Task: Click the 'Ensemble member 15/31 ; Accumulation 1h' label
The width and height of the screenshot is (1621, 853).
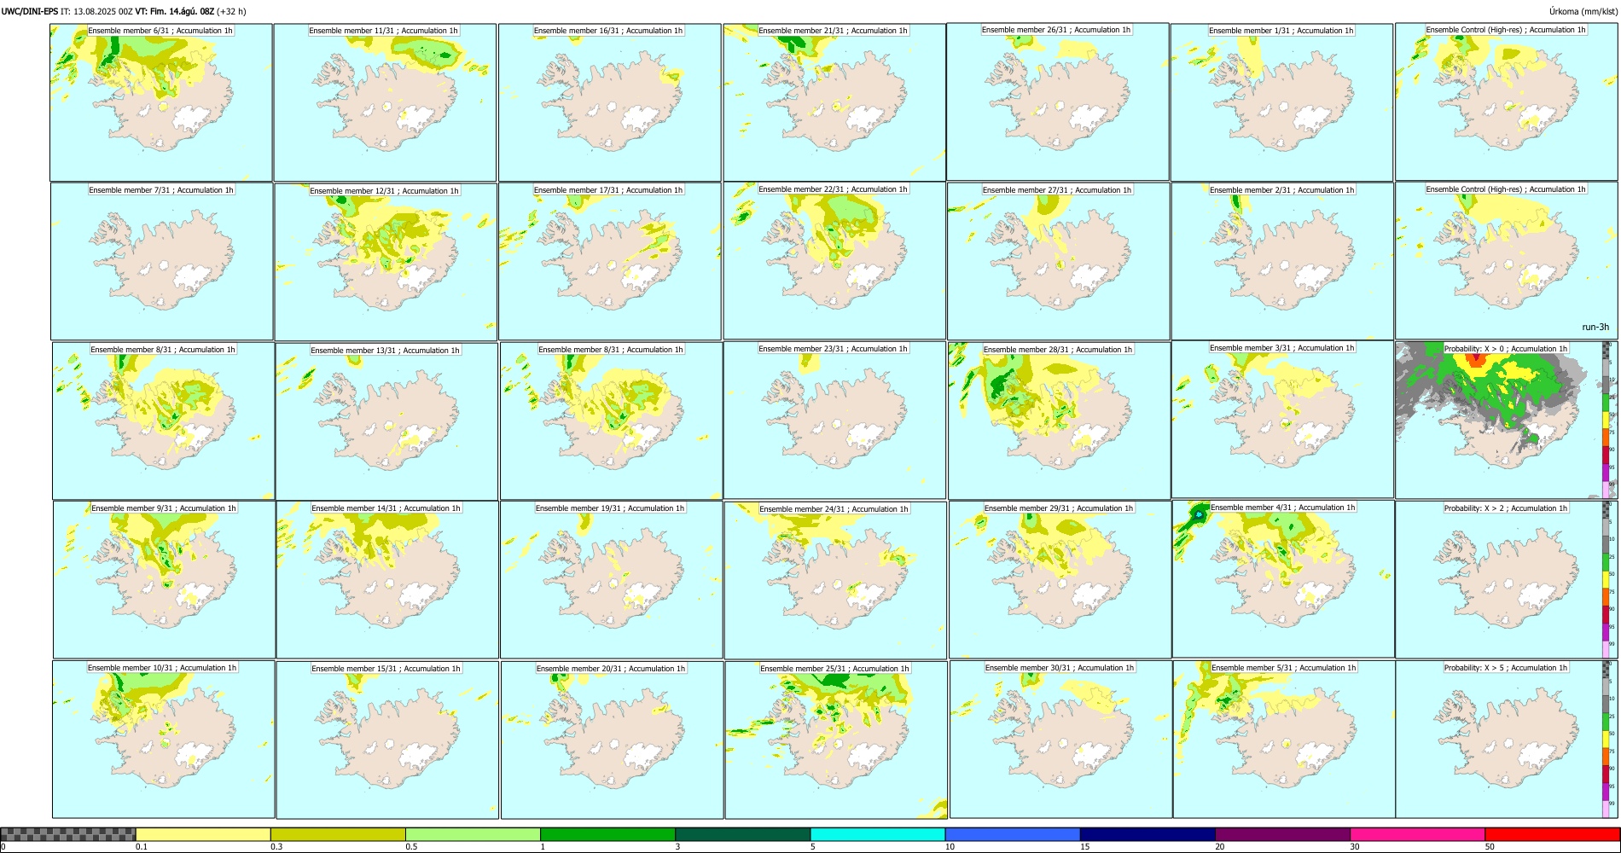Action: click(386, 669)
